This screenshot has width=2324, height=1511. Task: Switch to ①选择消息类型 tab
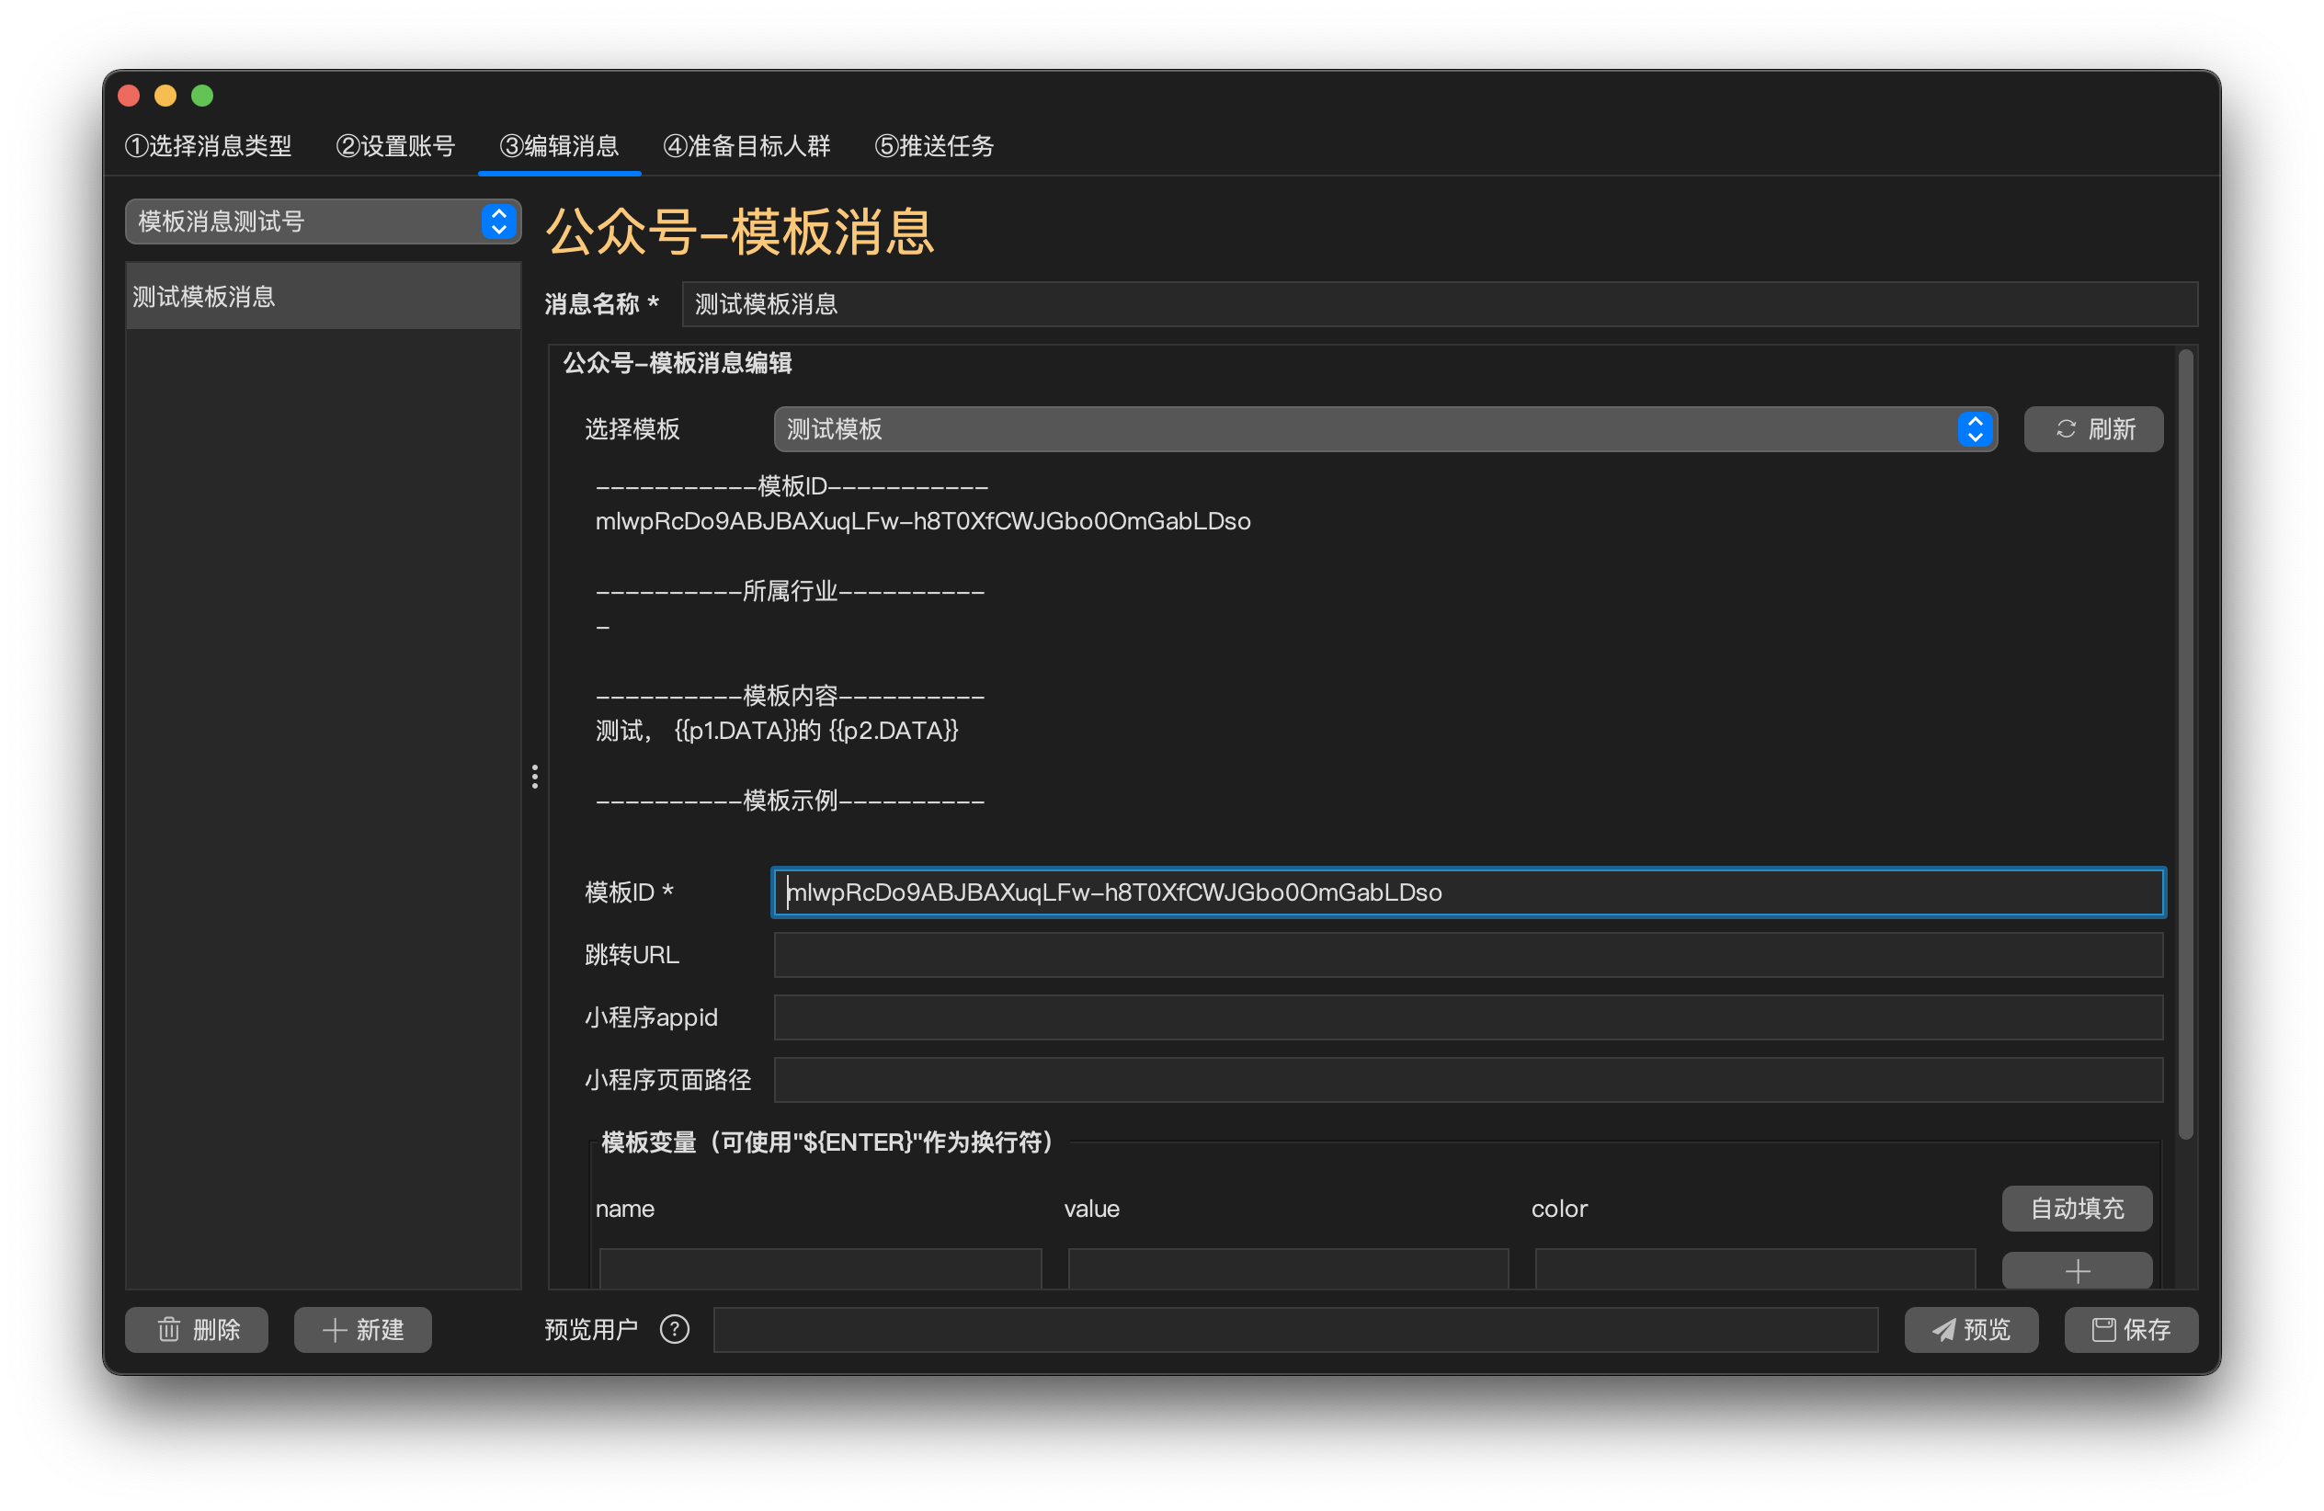tap(208, 146)
